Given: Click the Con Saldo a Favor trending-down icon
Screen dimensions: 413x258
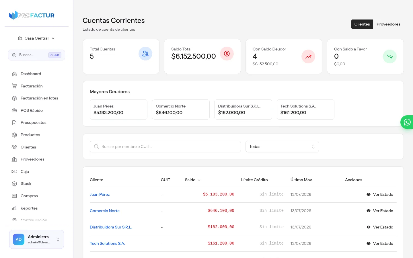Looking at the screenshot, I should (x=390, y=56).
